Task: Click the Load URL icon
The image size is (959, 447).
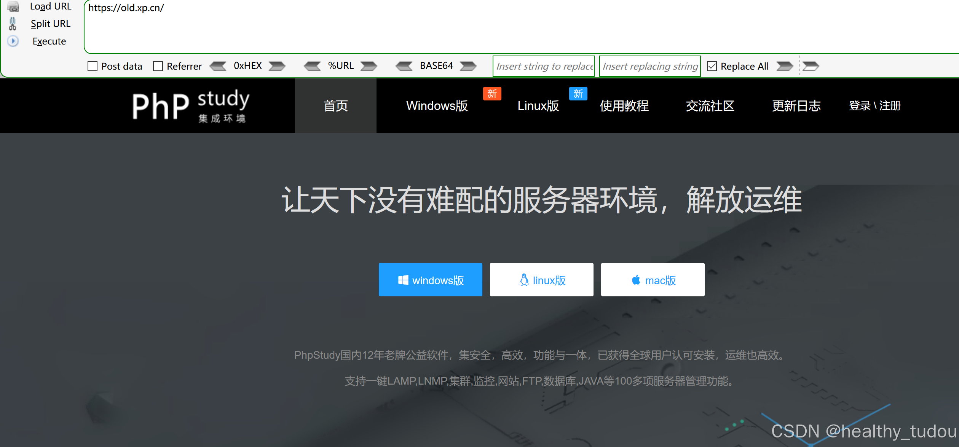Action: pyautogui.click(x=13, y=7)
